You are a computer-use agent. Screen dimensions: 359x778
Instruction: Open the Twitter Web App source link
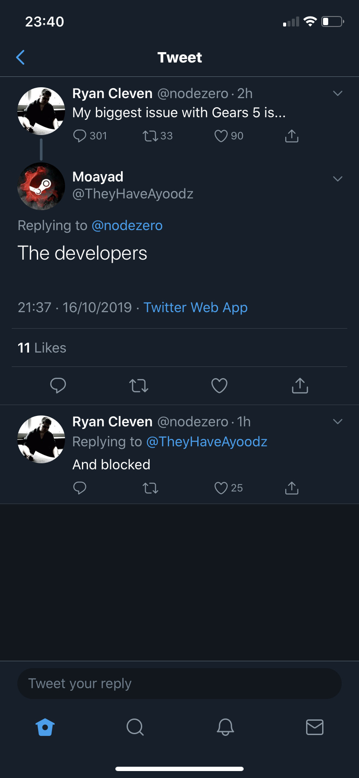(x=196, y=307)
